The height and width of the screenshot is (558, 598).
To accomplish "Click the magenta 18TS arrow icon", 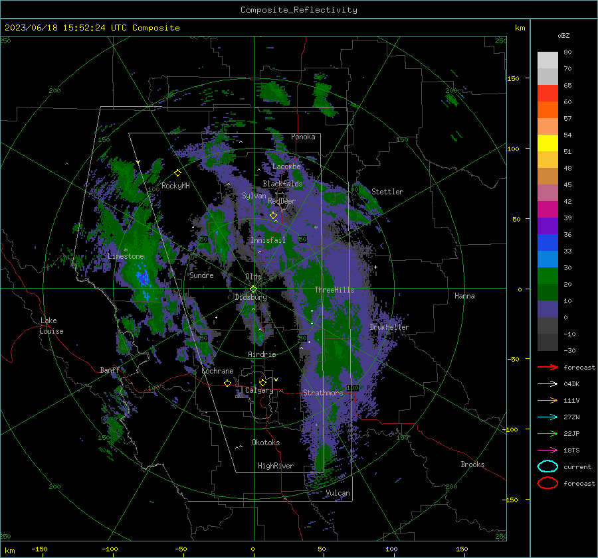I will click(548, 451).
